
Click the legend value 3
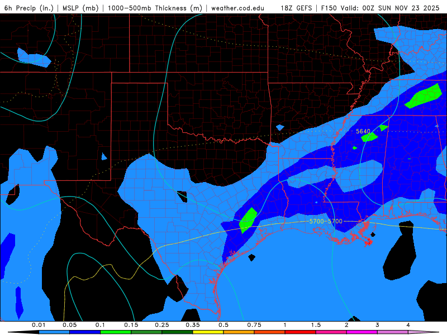[x=378, y=325]
